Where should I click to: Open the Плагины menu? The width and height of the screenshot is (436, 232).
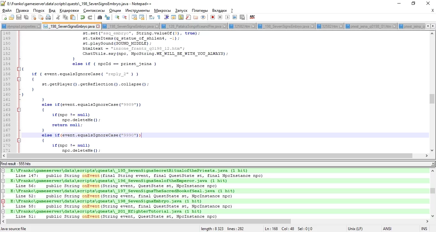tap(200, 11)
